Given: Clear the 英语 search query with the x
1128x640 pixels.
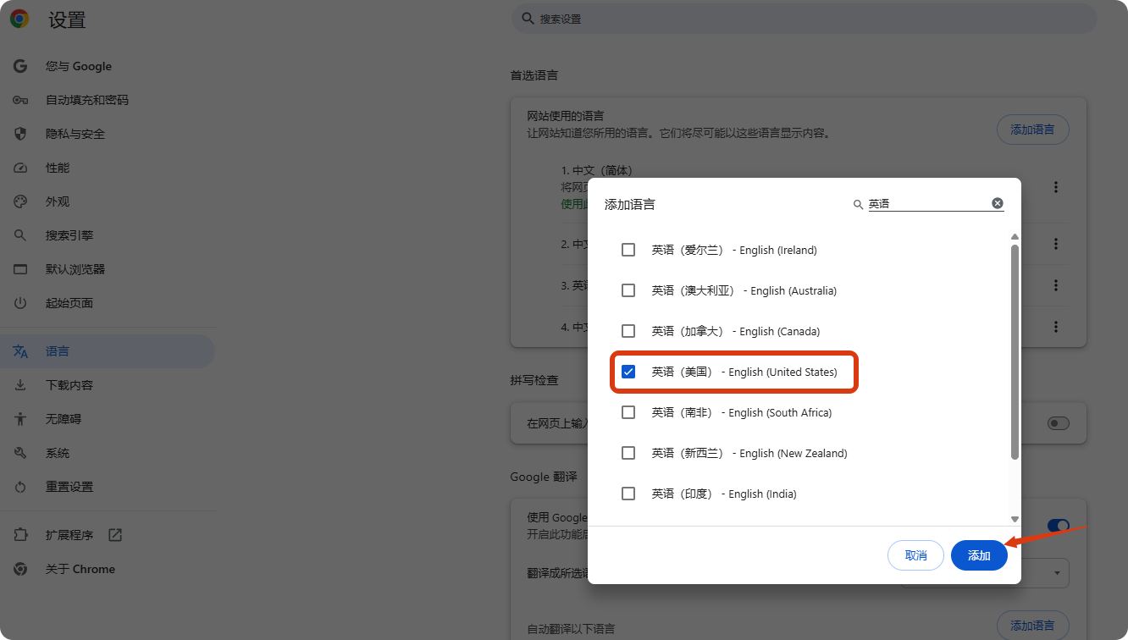Looking at the screenshot, I should 997,202.
